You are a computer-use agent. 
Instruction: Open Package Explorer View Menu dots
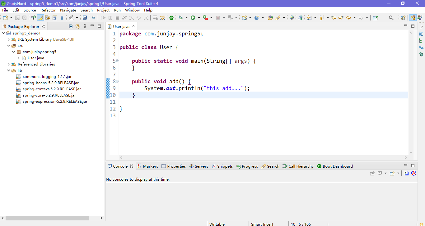[x=85, y=26]
